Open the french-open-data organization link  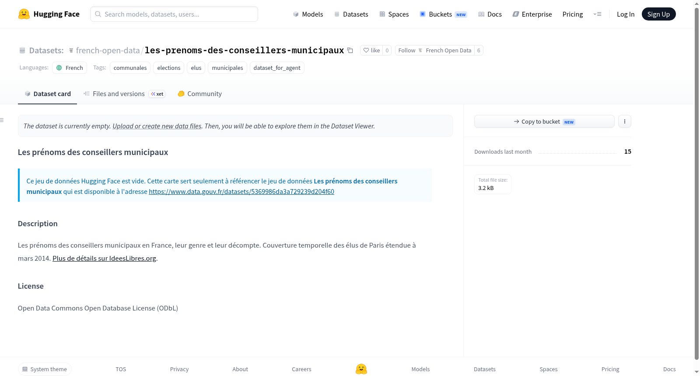pyautogui.click(x=108, y=50)
